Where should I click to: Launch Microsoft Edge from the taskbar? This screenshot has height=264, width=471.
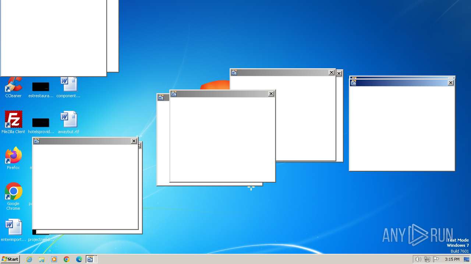(79, 259)
